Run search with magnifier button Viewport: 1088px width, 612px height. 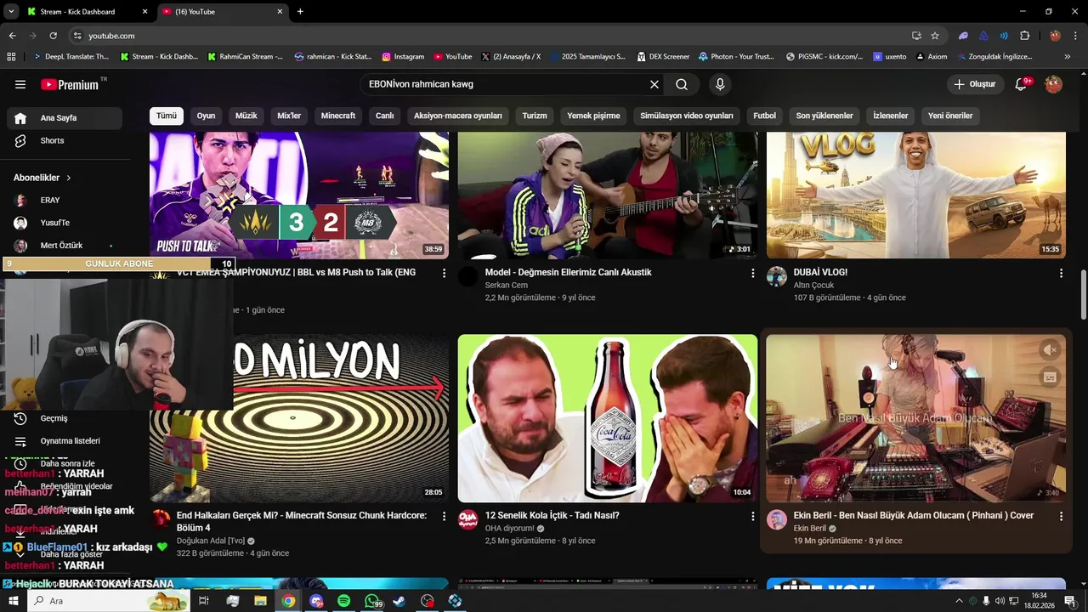click(x=682, y=84)
